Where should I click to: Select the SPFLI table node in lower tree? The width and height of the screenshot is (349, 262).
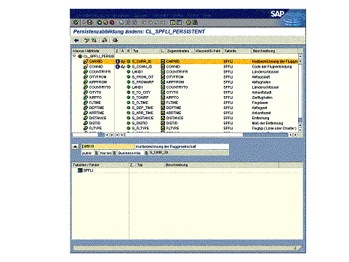(88, 170)
